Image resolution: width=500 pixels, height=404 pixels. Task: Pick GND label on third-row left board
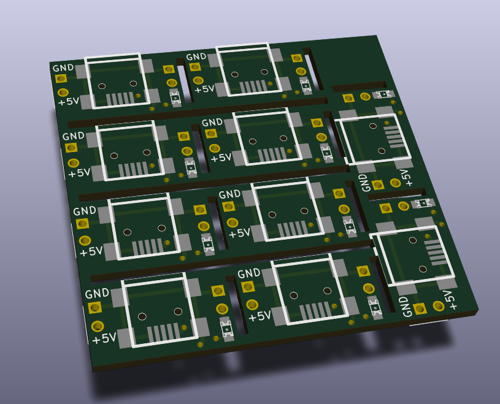tap(85, 211)
